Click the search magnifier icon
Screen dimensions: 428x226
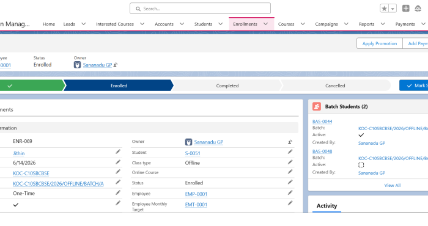(x=138, y=9)
